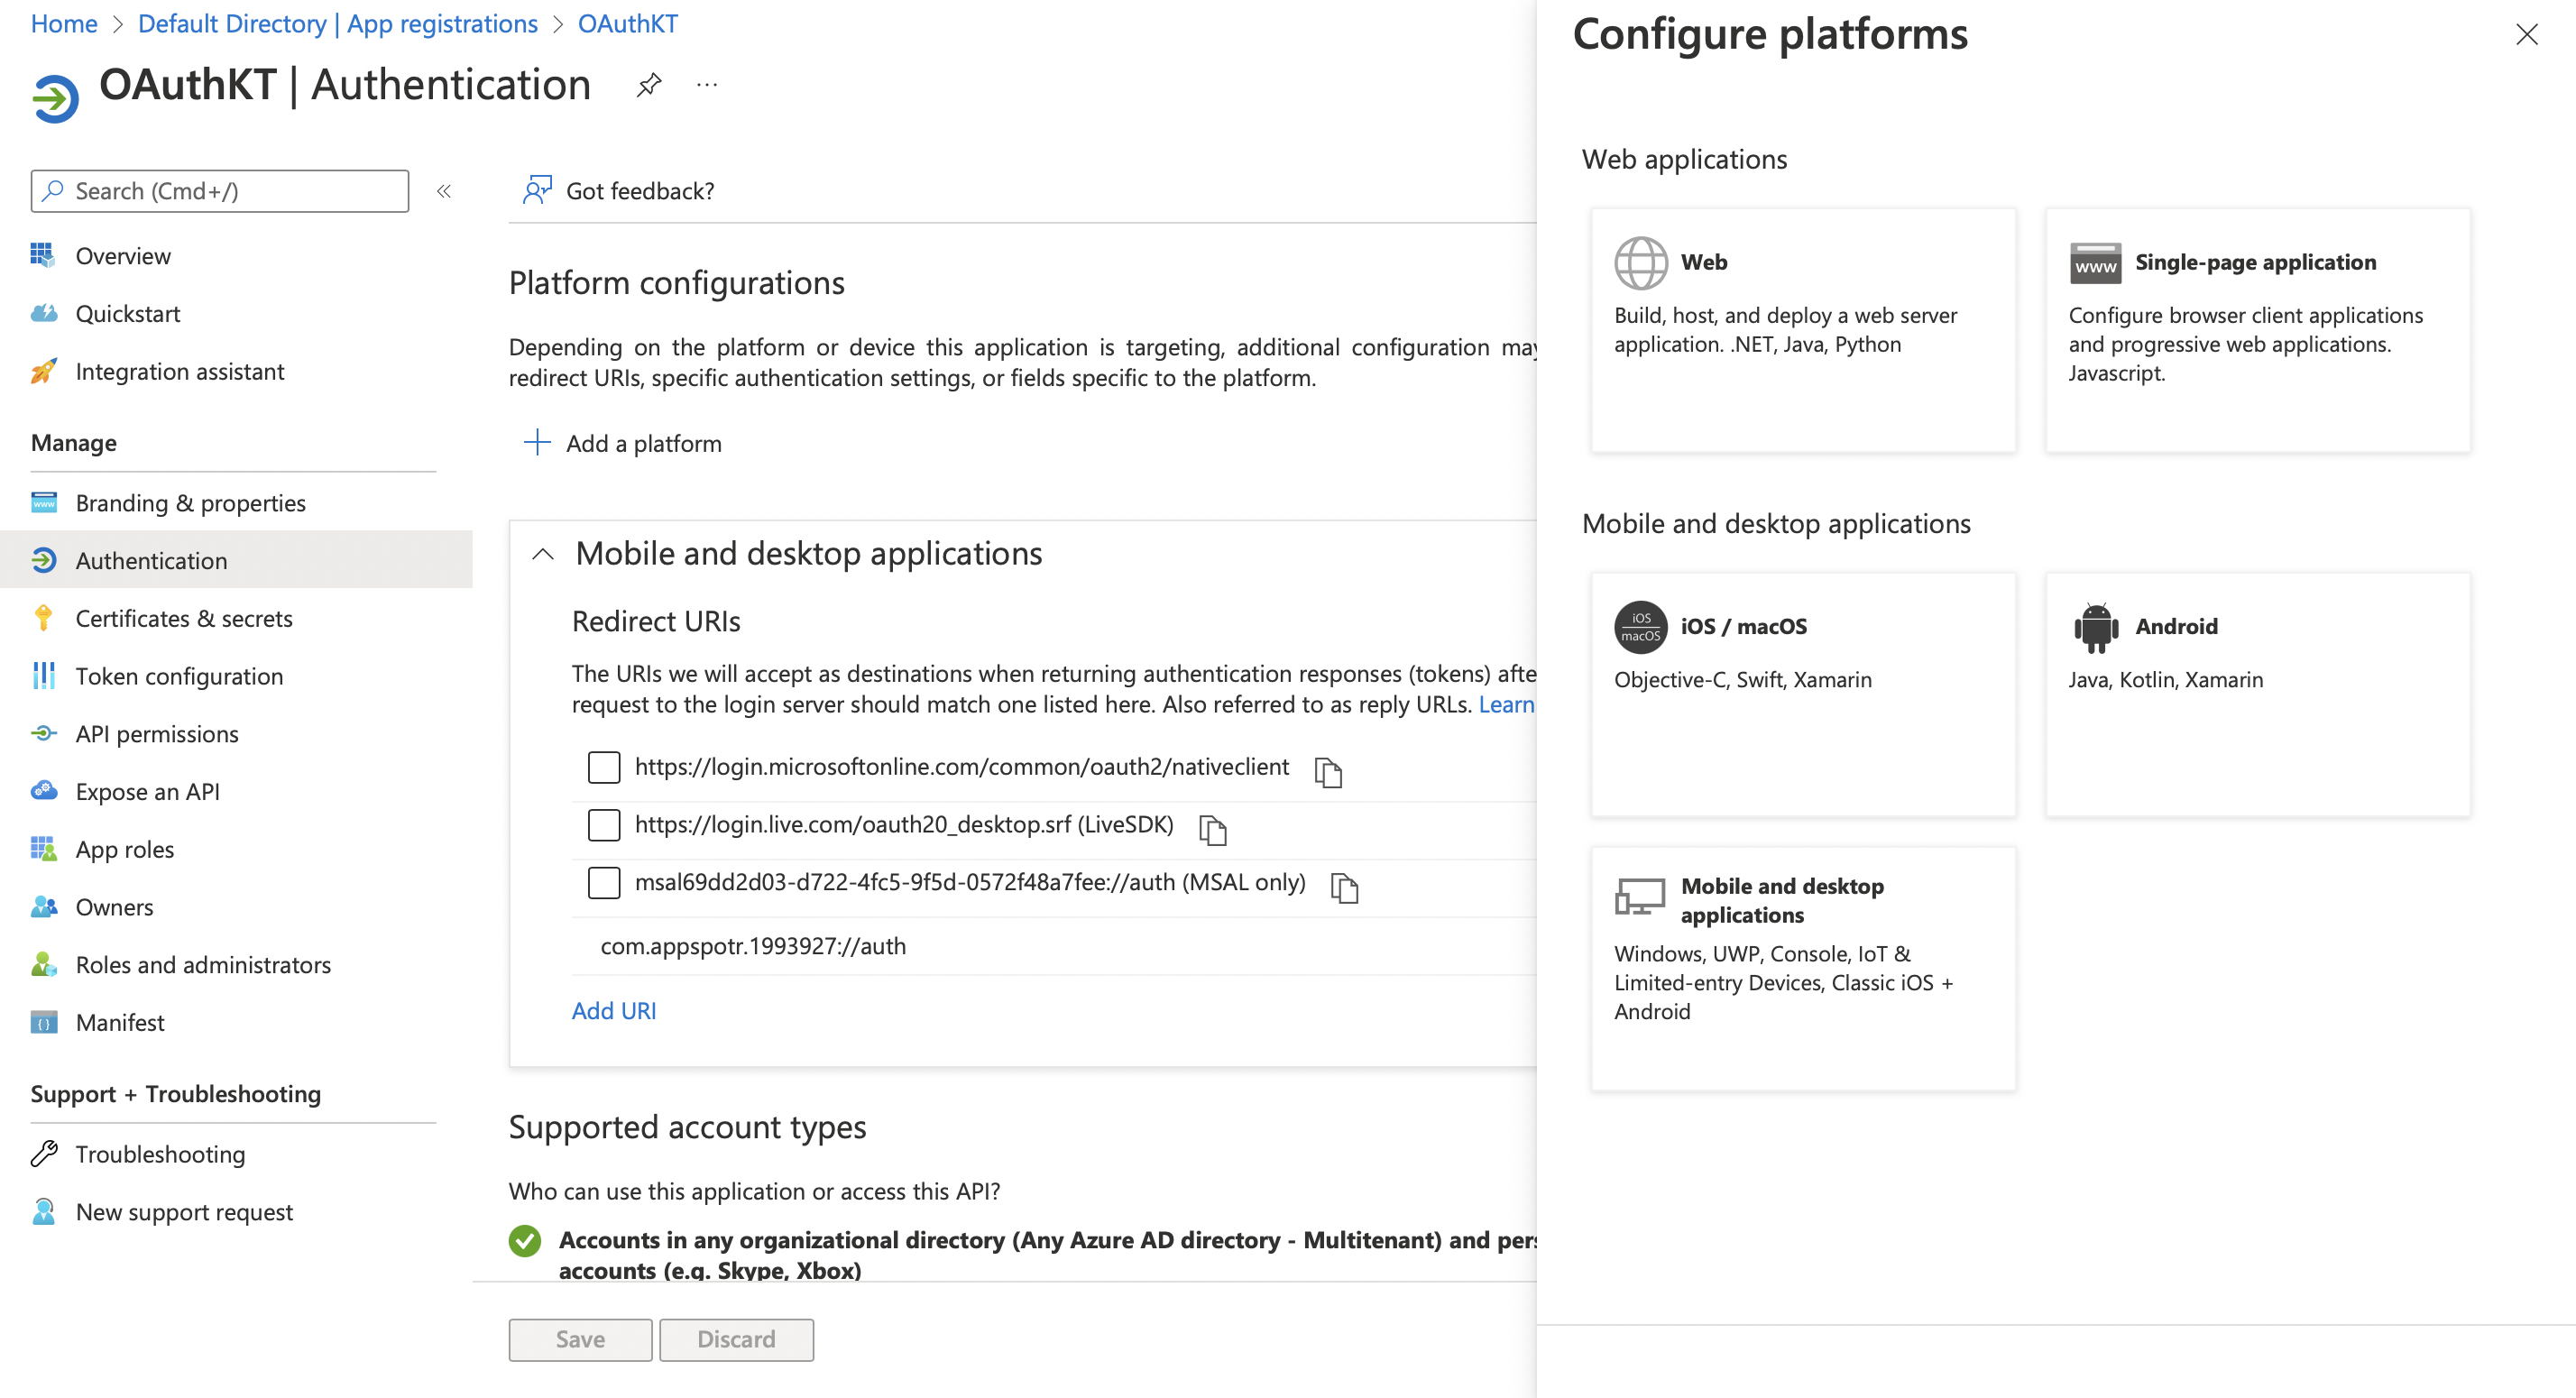Collapse the Mobile and desktop applications section
This screenshot has width=2576, height=1398.
pyautogui.click(x=542, y=555)
